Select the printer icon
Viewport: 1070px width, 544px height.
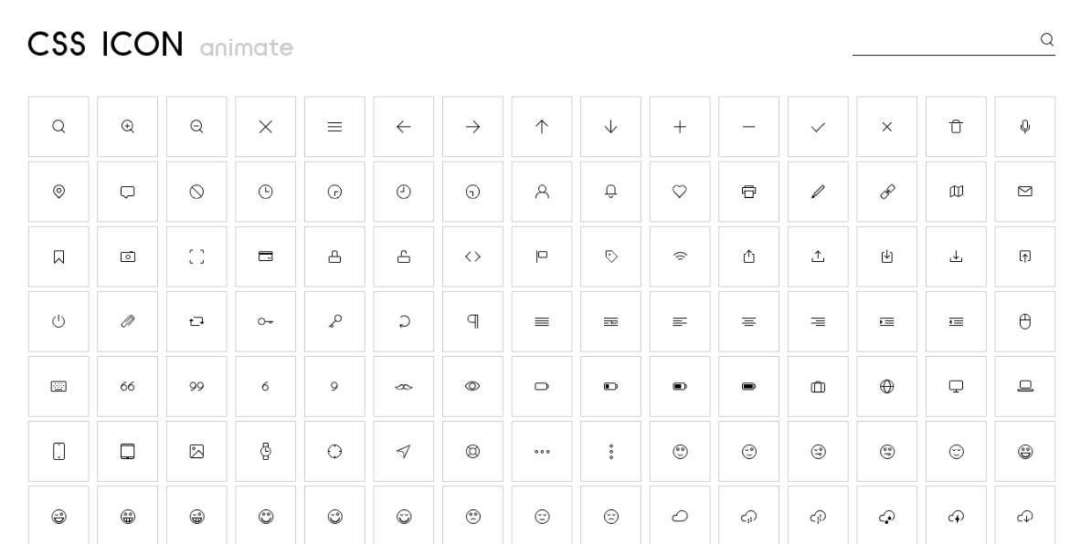[748, 192]
